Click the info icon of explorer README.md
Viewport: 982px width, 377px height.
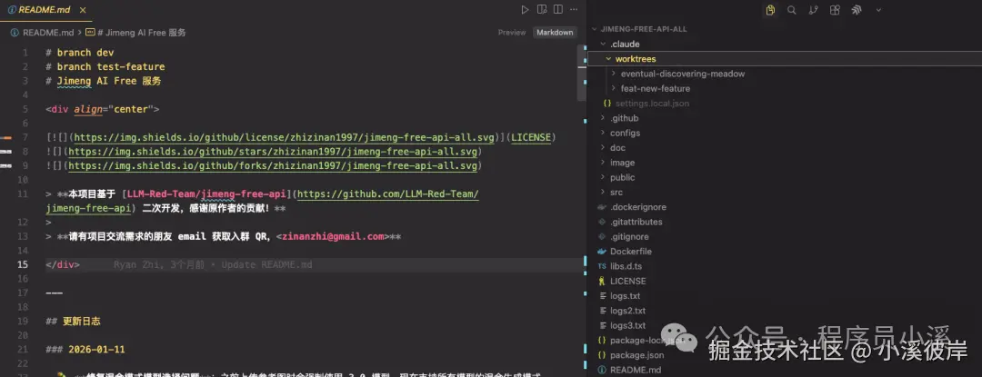point(602,370)
